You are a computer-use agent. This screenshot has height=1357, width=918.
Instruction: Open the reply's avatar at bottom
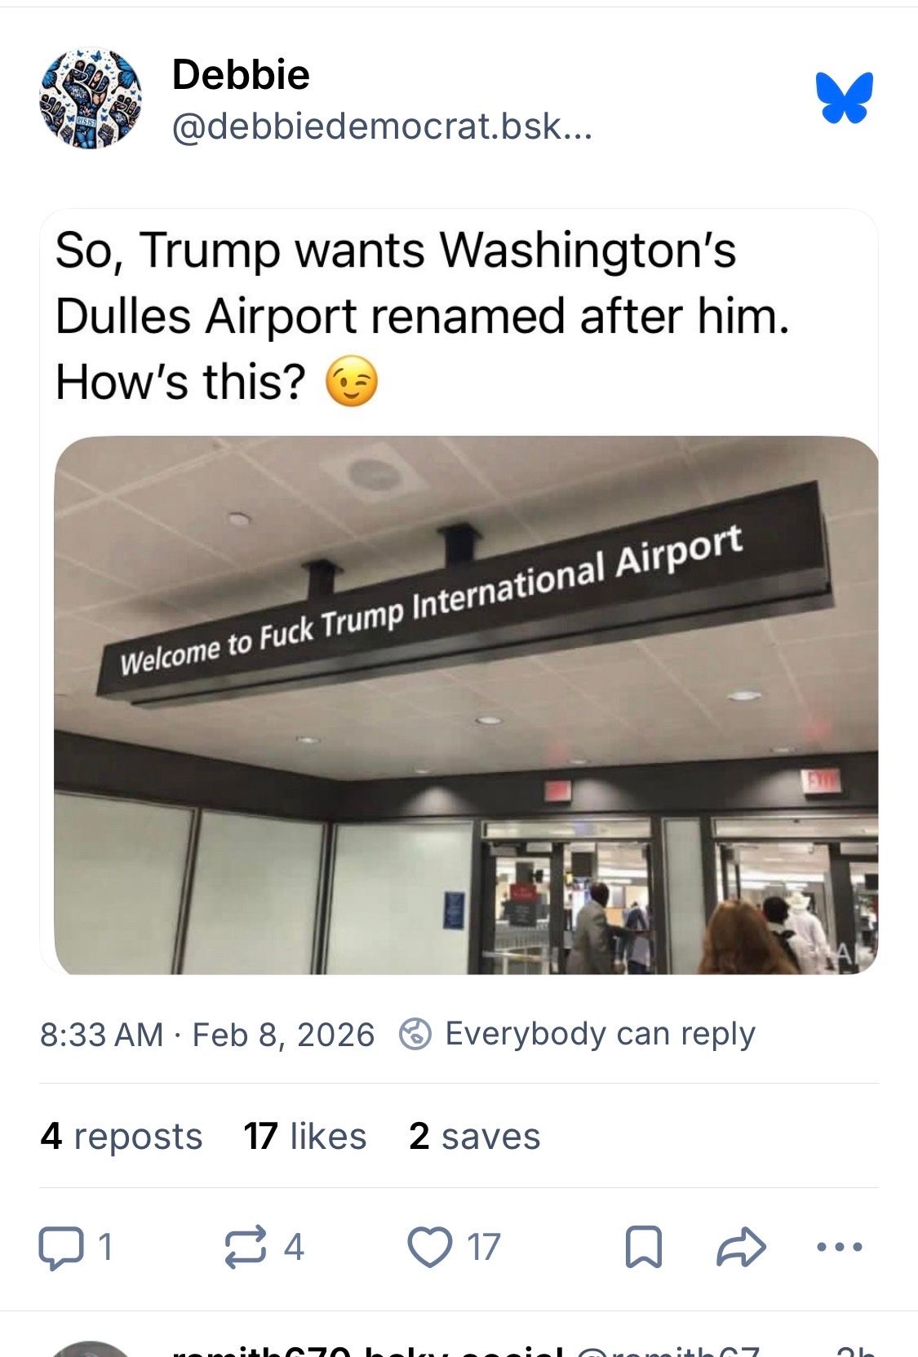(91, 1350)
